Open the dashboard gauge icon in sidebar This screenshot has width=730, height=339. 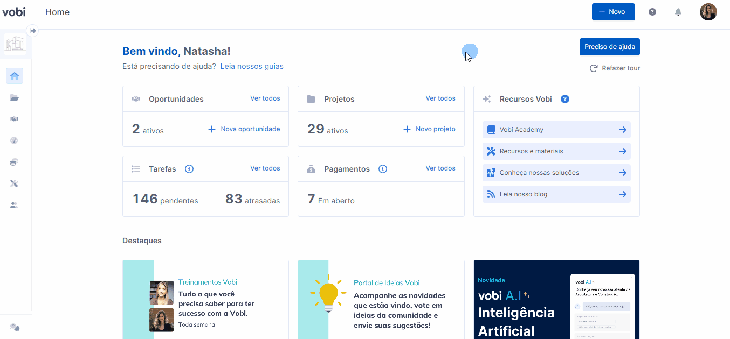pos(15,140)
